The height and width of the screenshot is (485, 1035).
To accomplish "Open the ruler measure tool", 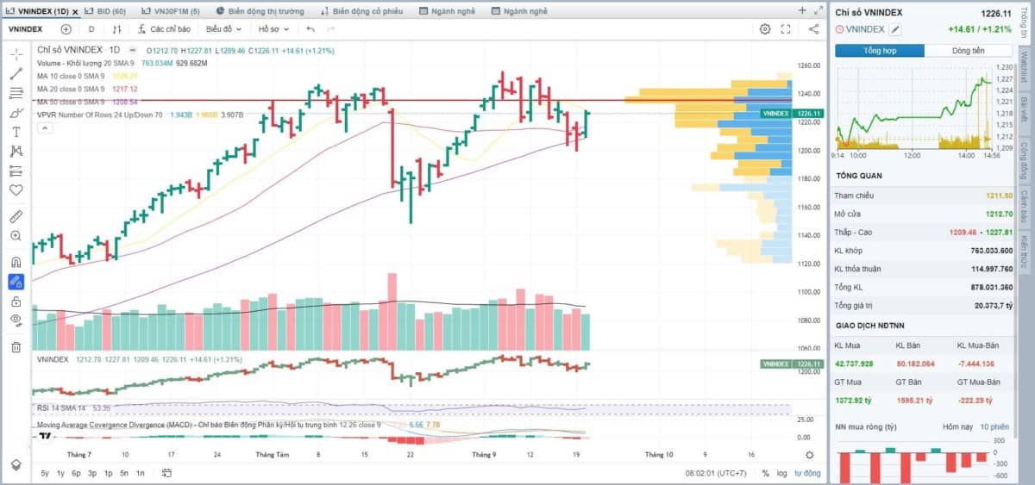I will [x=16, y=215].
